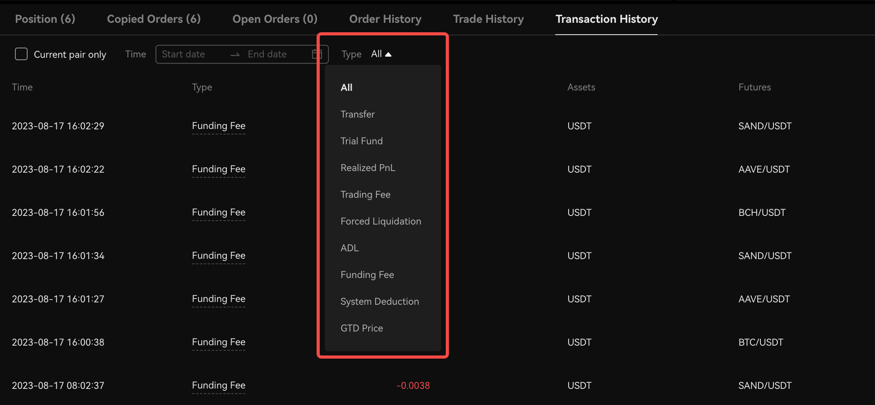This screenshot has height=405, width=875.
Task: Click the Start date input field
Action: pyautogui.click(x=193, y=54)
